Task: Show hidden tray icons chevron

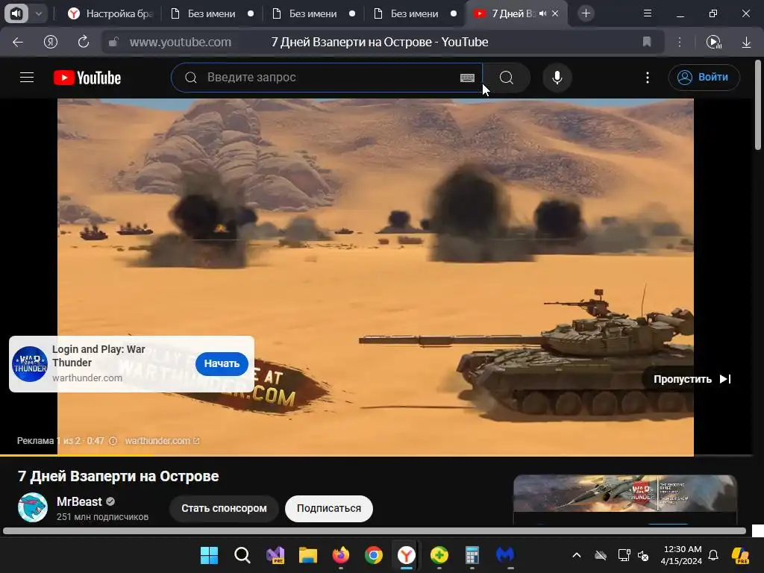Action: [577, 555]
